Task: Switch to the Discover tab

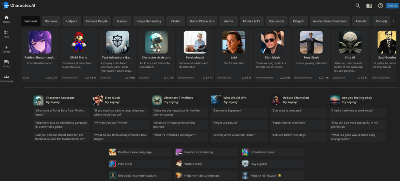Action: 51,21
